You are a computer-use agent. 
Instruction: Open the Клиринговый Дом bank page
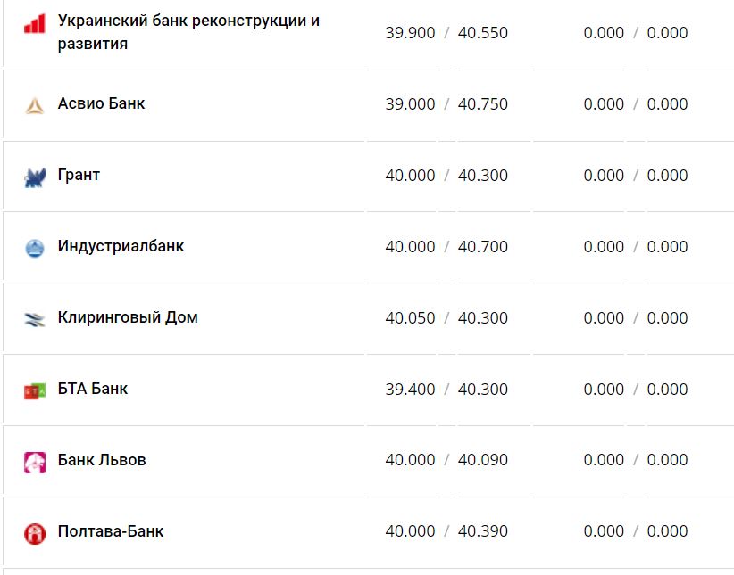click(x=128, y=317)
